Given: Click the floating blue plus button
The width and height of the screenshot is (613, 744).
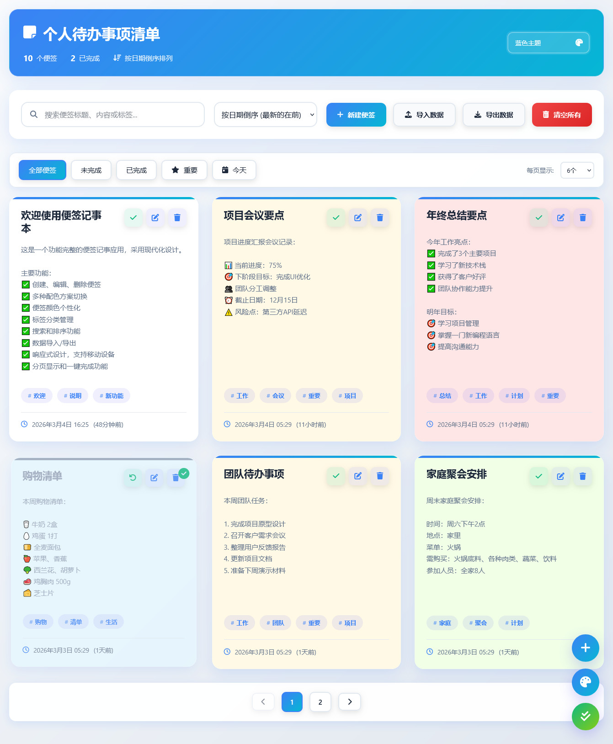Looking at the screenshot, I should [585, 648].
